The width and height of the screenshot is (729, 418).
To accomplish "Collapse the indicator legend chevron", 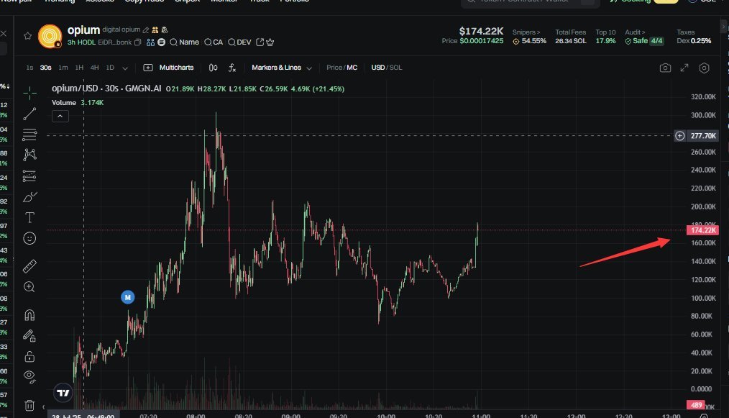I will tap(60, 116).
